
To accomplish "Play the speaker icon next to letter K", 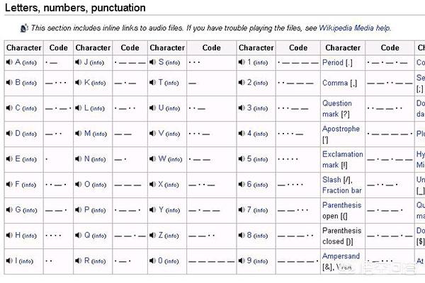I will (x=79, y=82).
